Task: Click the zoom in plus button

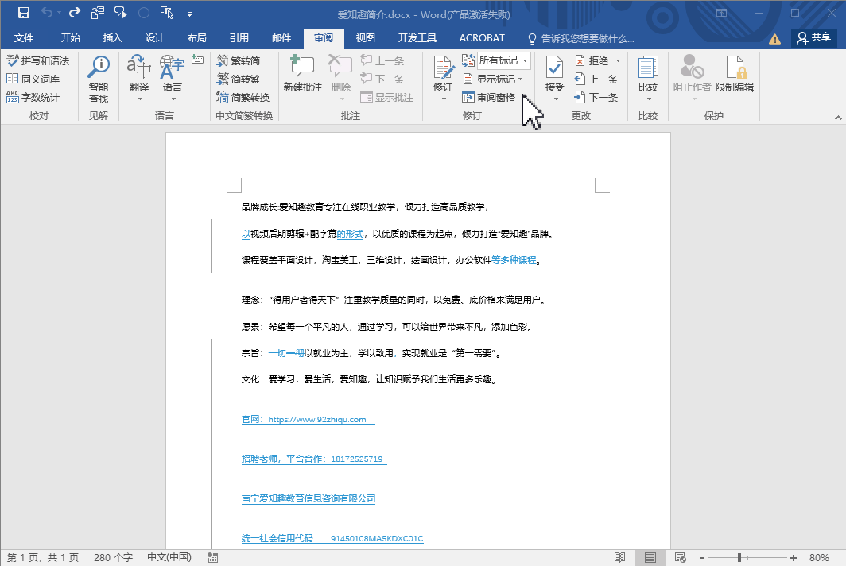Action: coord(794,558)
